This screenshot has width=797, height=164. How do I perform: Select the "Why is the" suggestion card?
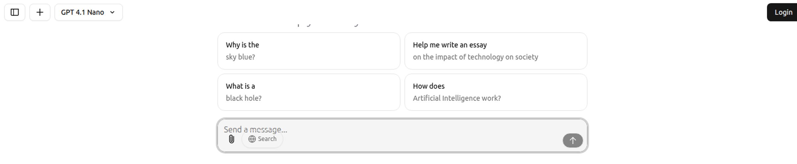(x=309, y=51)
